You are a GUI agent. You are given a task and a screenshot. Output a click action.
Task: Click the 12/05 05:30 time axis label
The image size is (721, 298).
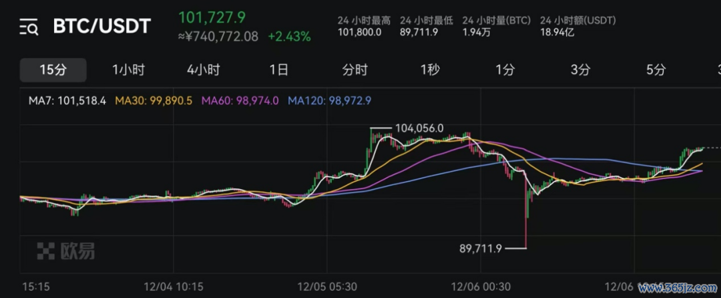pyautogui.click(x=327, y=287)
